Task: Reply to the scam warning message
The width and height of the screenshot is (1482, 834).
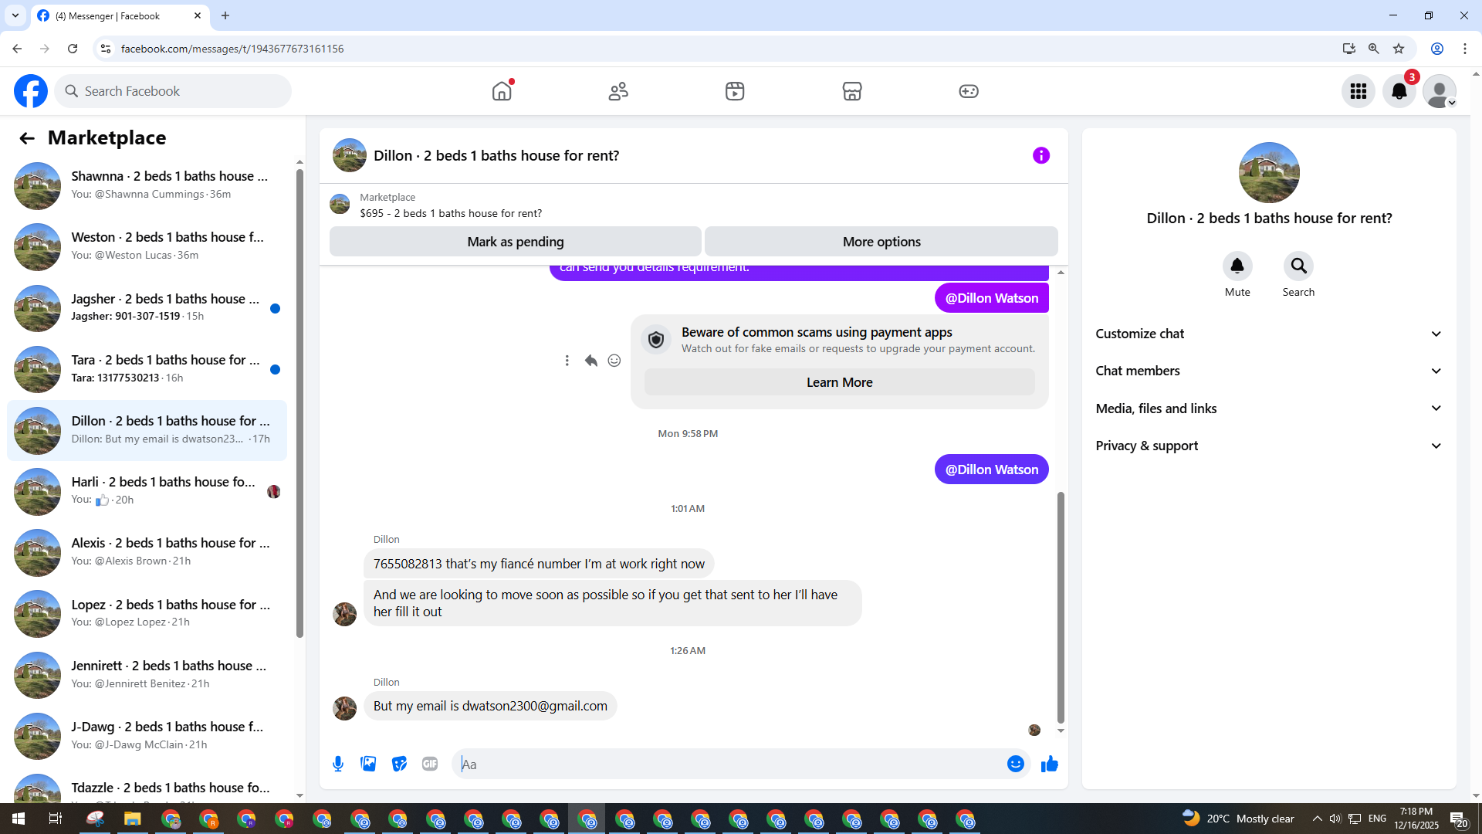Action: tap(591, 361)
